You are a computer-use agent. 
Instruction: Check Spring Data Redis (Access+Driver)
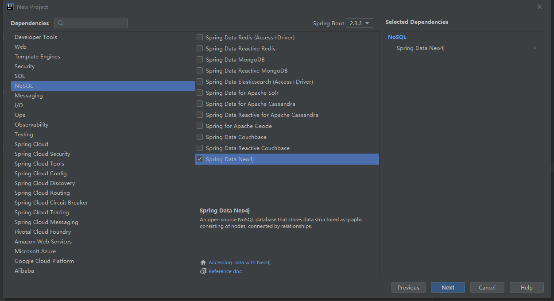tap(199, 37)
